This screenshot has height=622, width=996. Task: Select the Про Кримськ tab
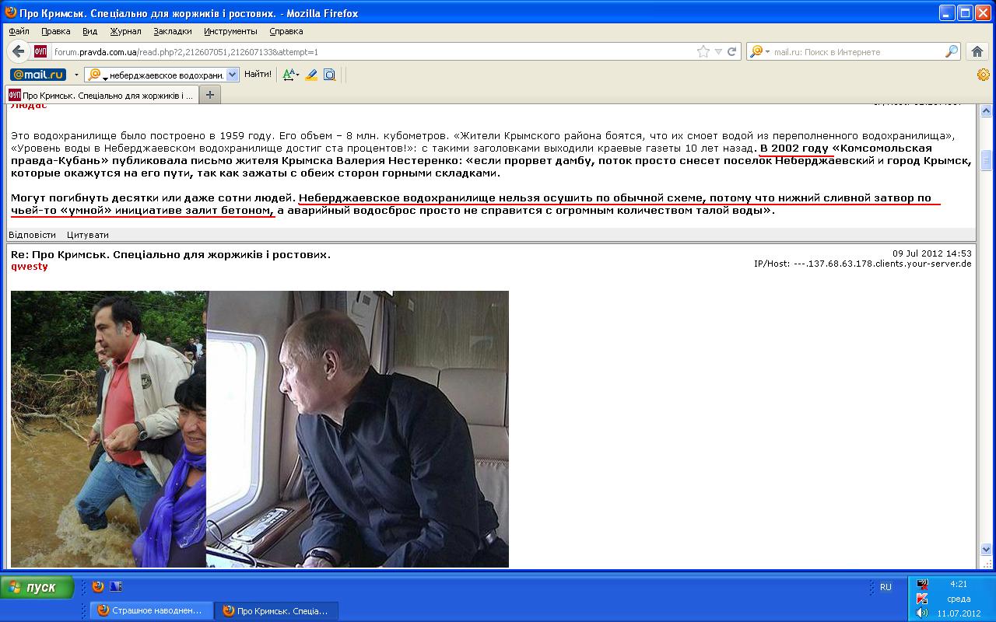(x=101, y=95)
